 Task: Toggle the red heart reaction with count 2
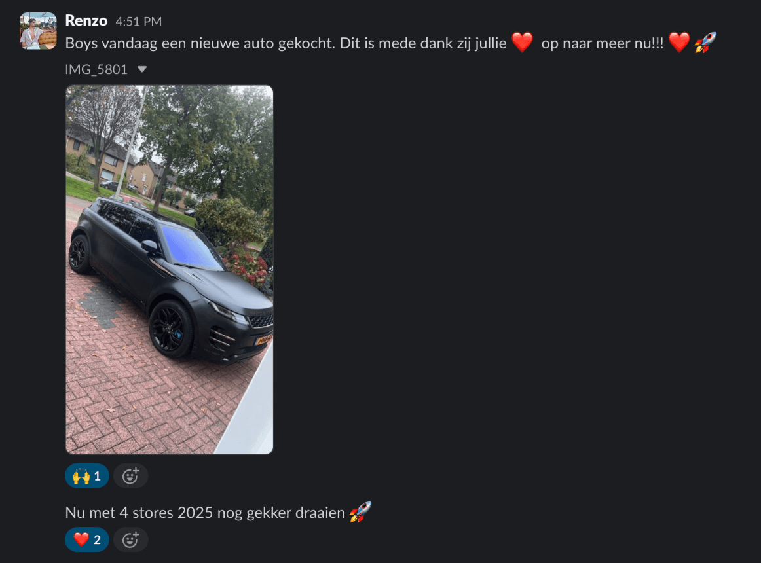[87, 539]
